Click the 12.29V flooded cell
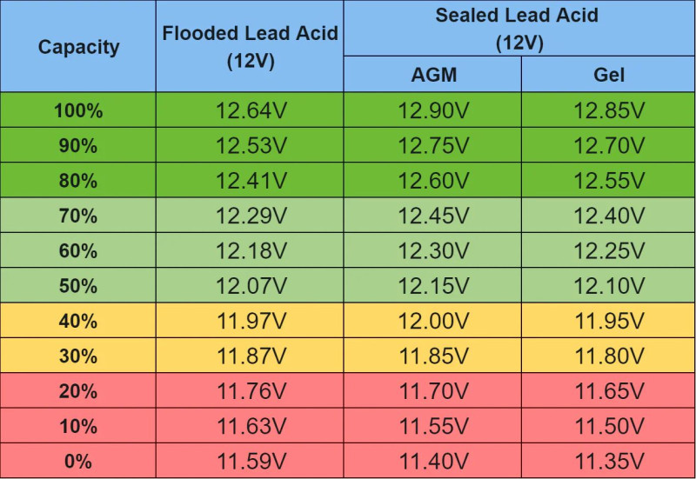The width and height of the screenshot is (696, 479). 251,216
